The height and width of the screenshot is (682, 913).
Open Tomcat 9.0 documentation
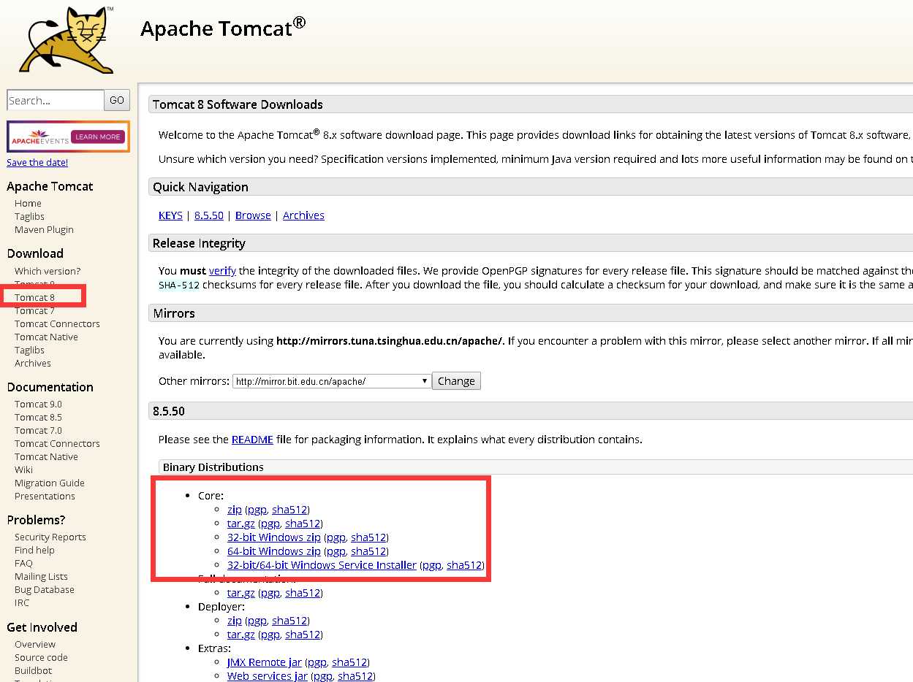(x=38, y=404)
